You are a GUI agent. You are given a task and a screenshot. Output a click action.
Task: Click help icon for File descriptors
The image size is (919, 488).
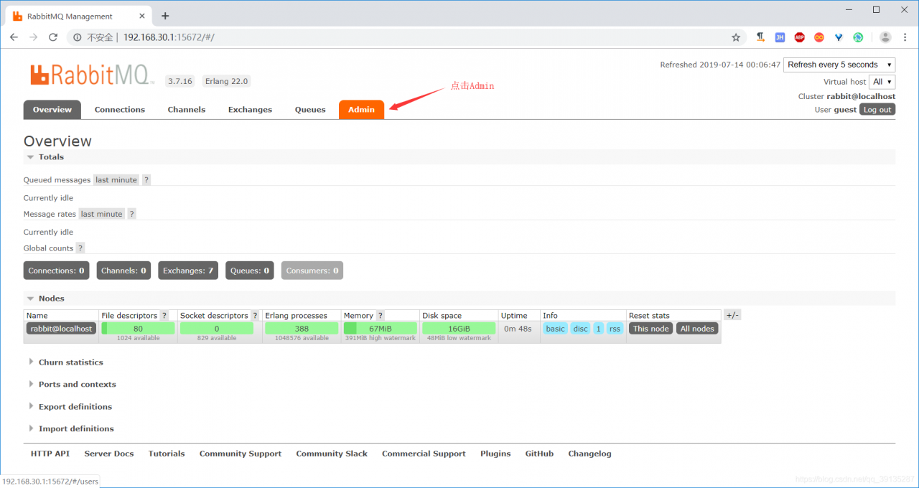[x=164, y=316]
